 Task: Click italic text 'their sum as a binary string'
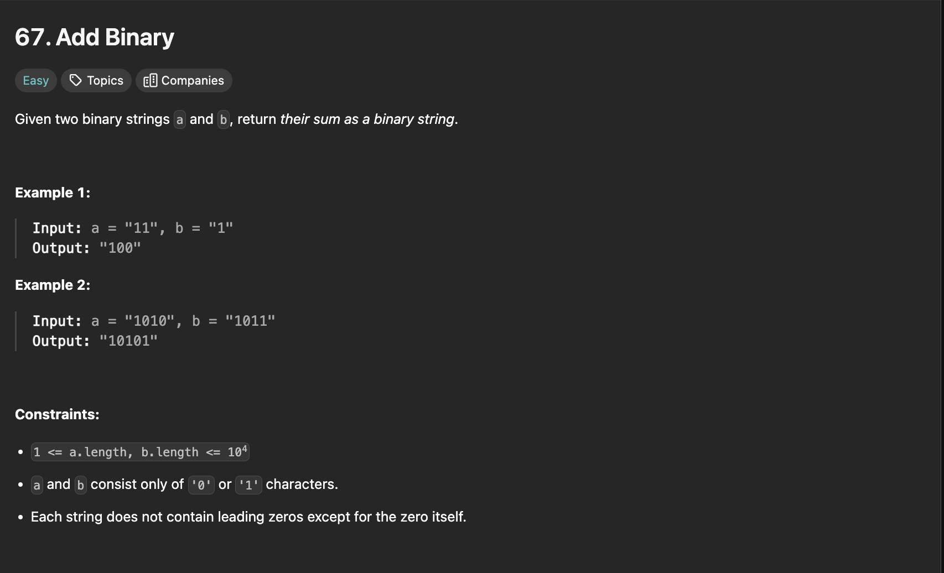coord(367,119)
